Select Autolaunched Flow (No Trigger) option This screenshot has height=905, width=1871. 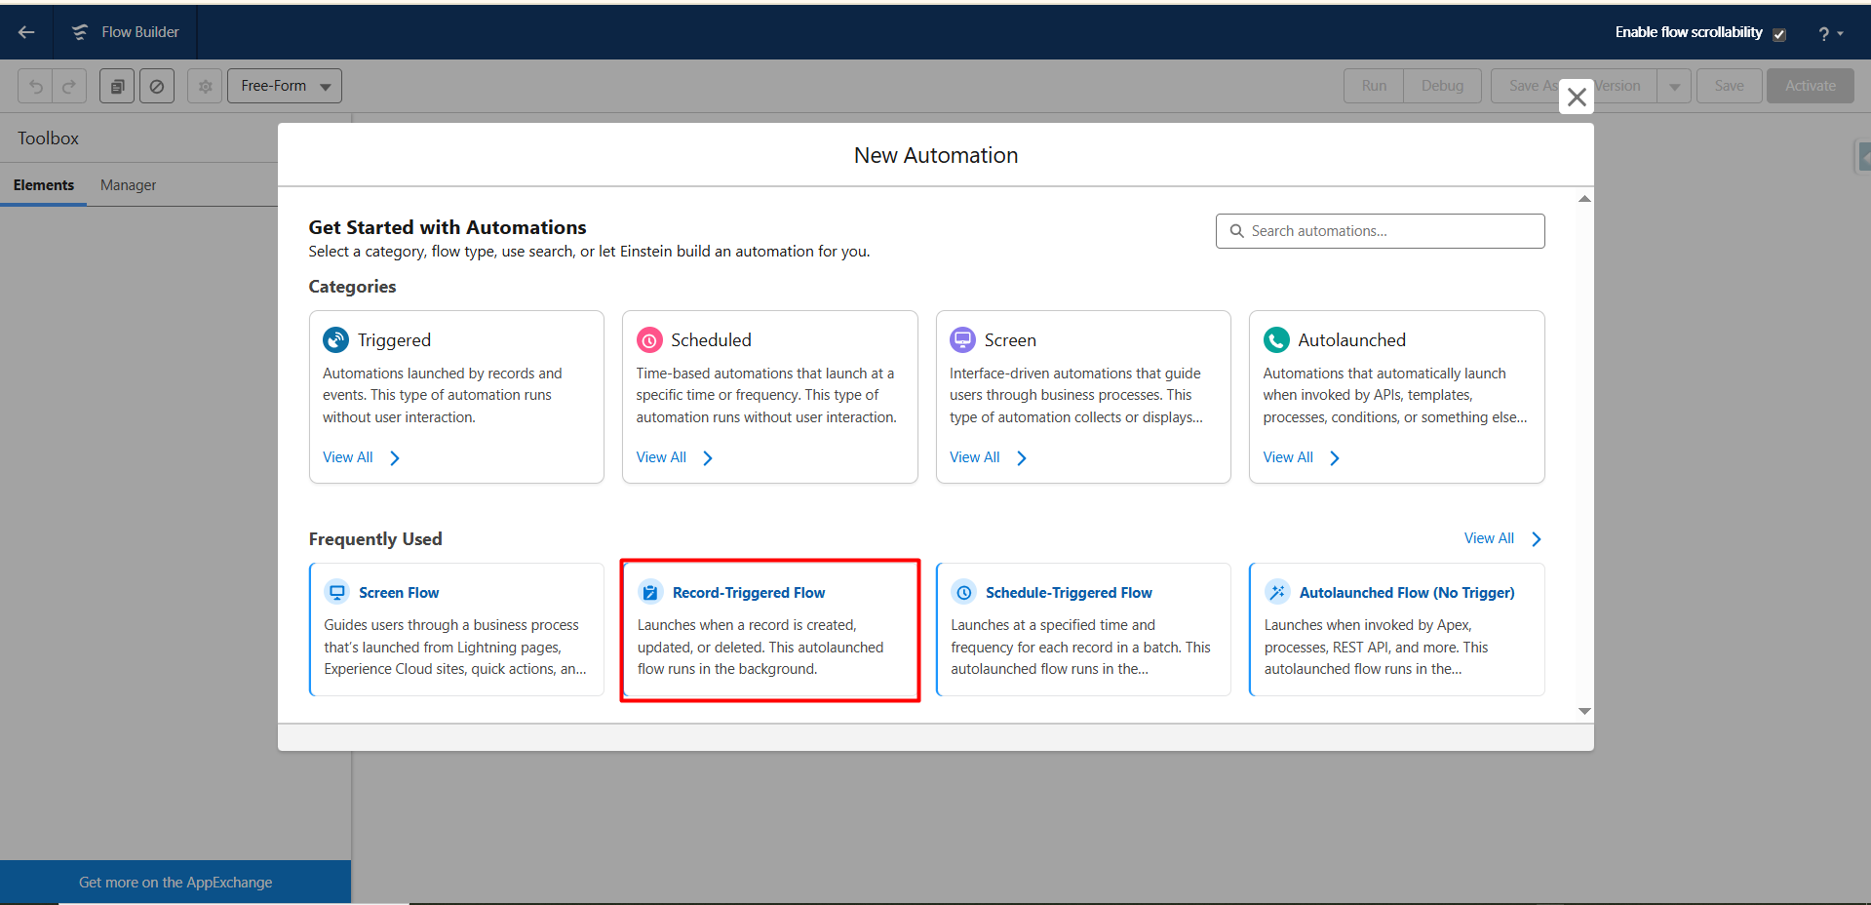click(1397, 629)
